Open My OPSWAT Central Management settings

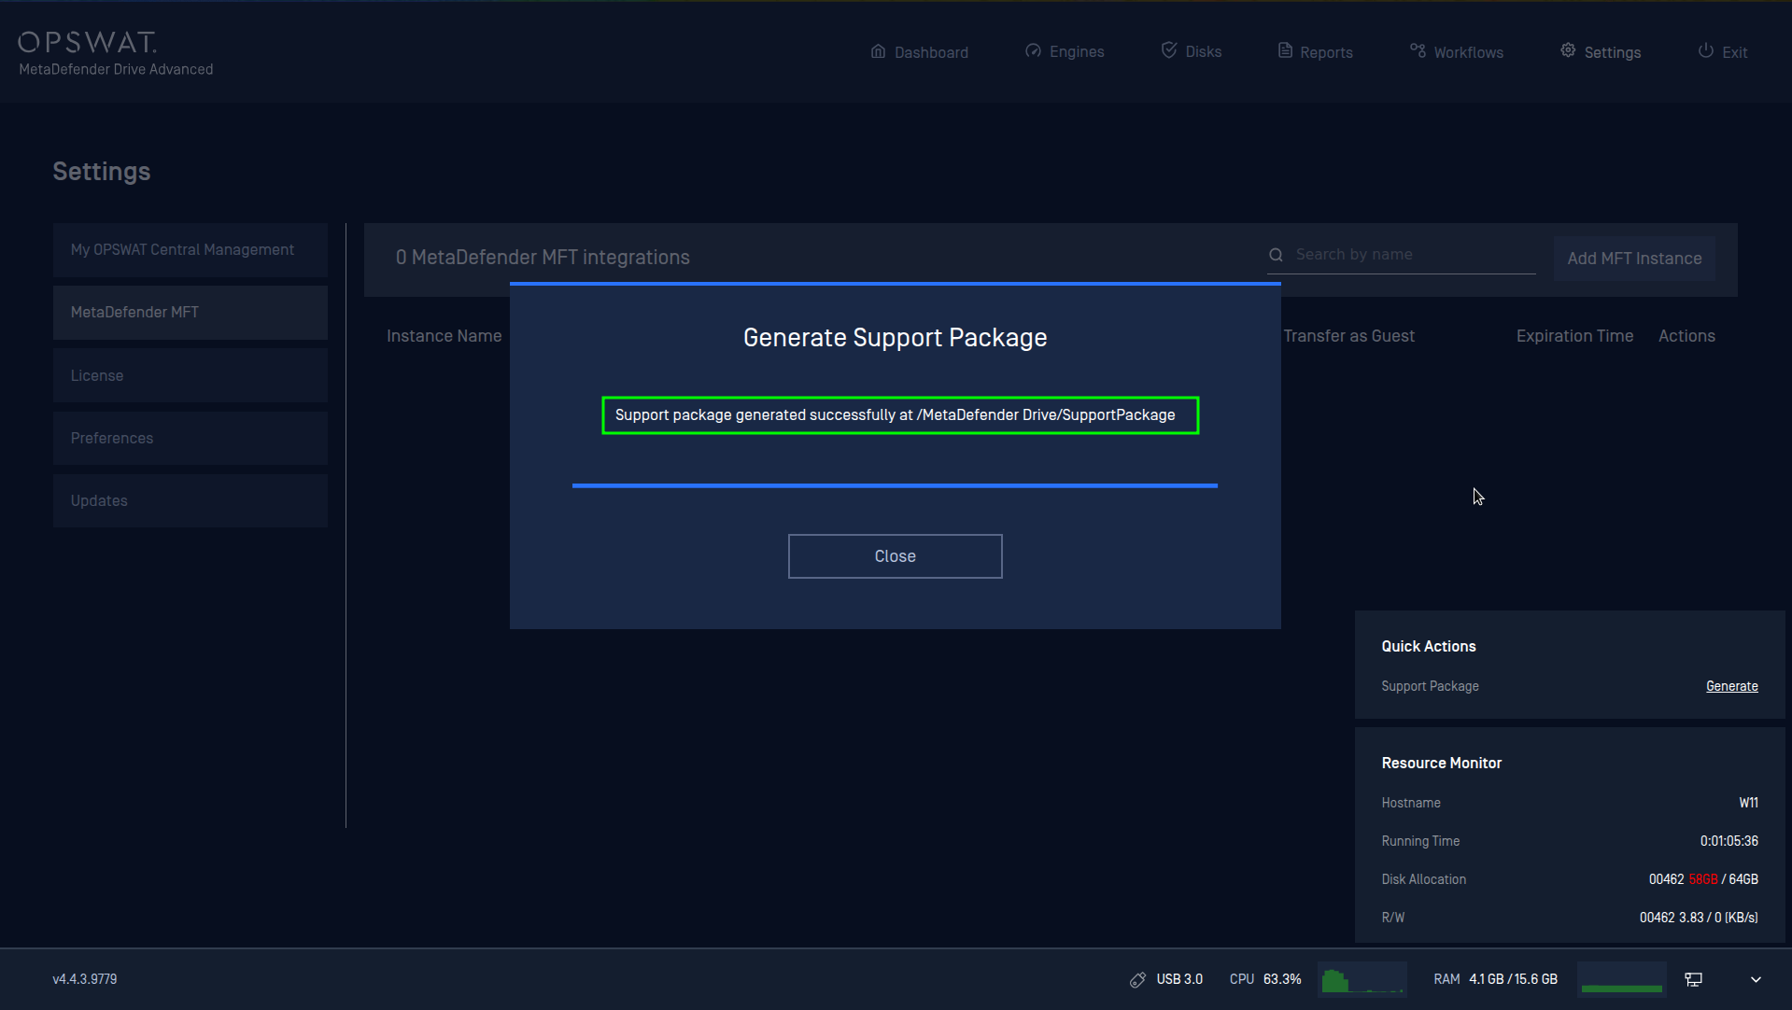point(190,250)
